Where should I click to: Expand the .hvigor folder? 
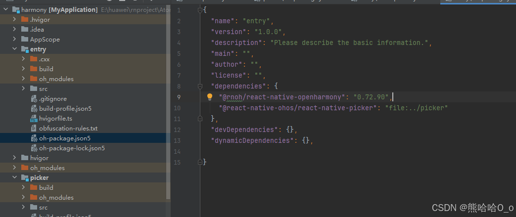(x=14, y=19)
